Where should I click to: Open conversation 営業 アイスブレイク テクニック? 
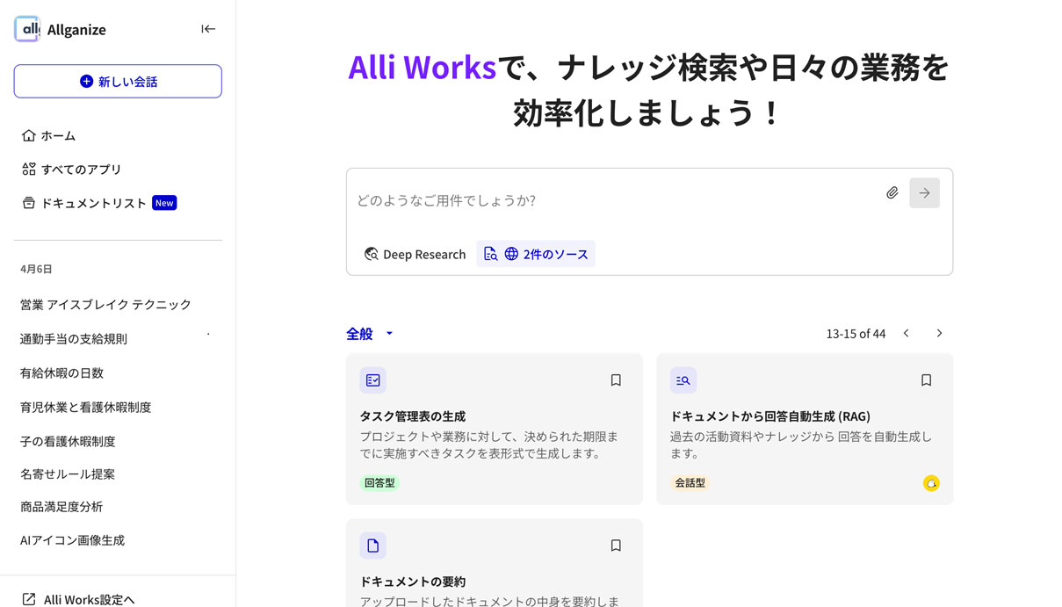click(105, 305)
